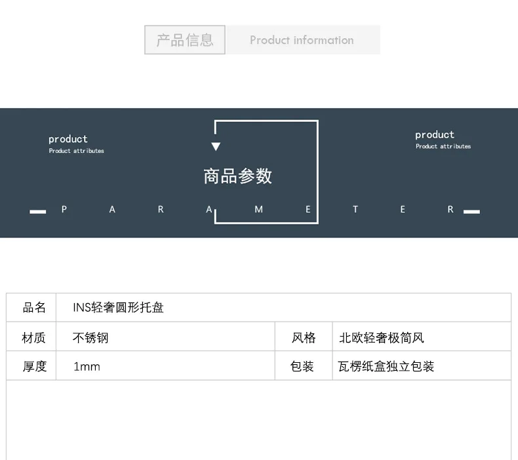Viewport: 518px width, 460px height.
Task: Click the 产品信息 boxed heading
Action: tap(185, 39)
